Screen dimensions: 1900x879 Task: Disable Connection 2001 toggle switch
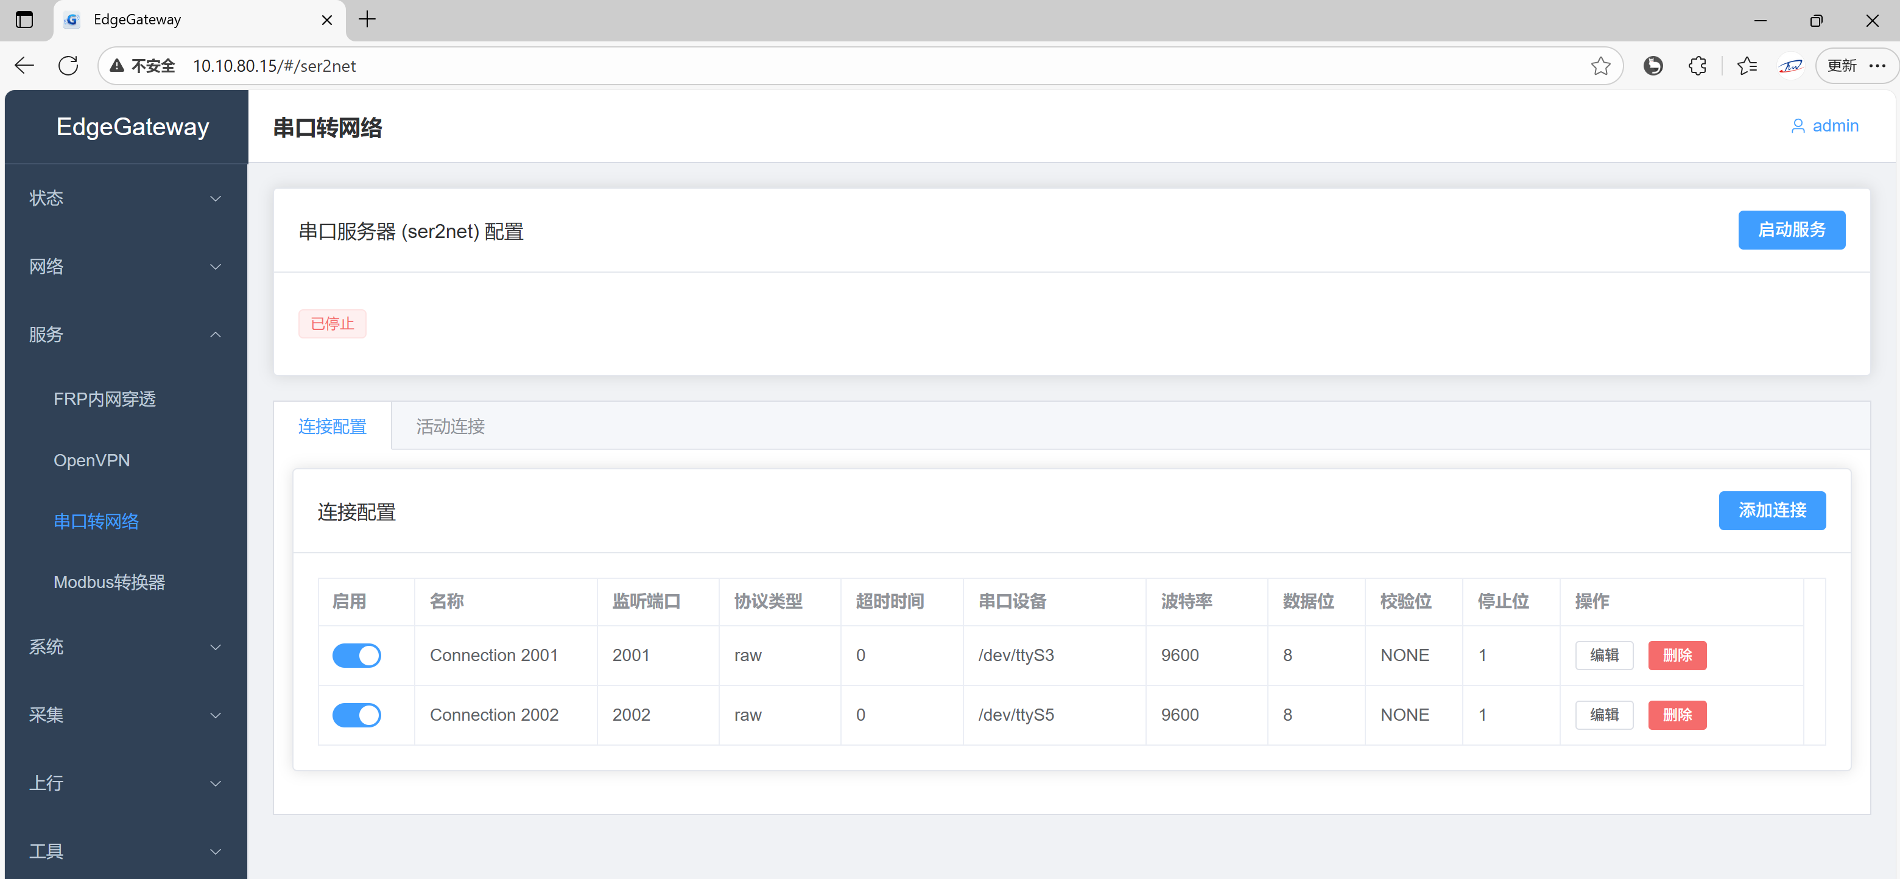pos(356,655)
